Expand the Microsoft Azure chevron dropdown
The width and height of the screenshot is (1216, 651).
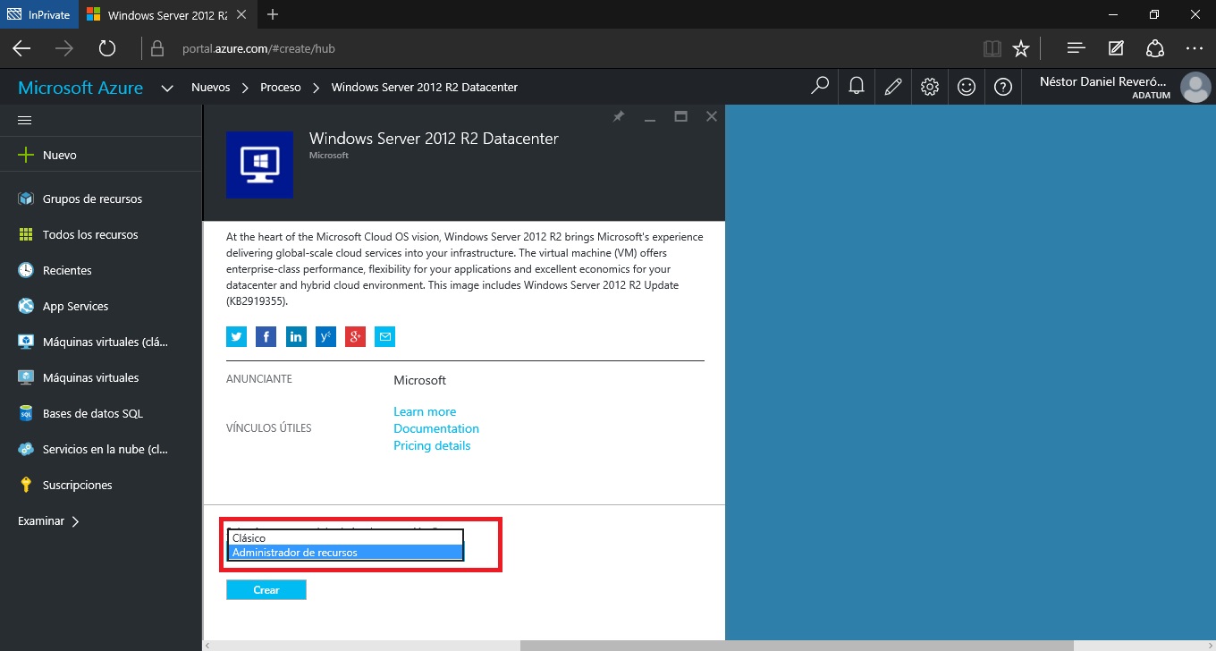tap(166, 88)
